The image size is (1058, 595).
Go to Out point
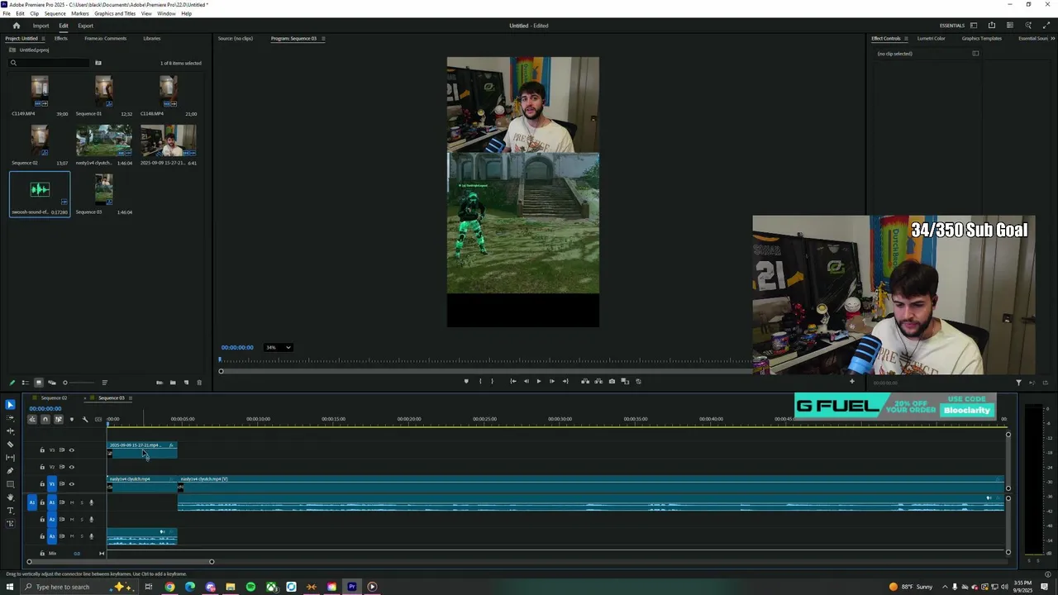click(565, 381)
